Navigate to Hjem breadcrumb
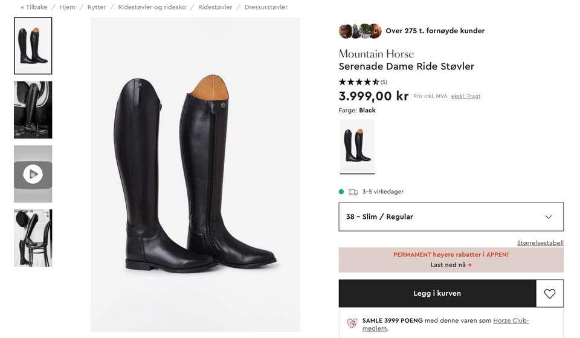580x338 pixels. 67,7
